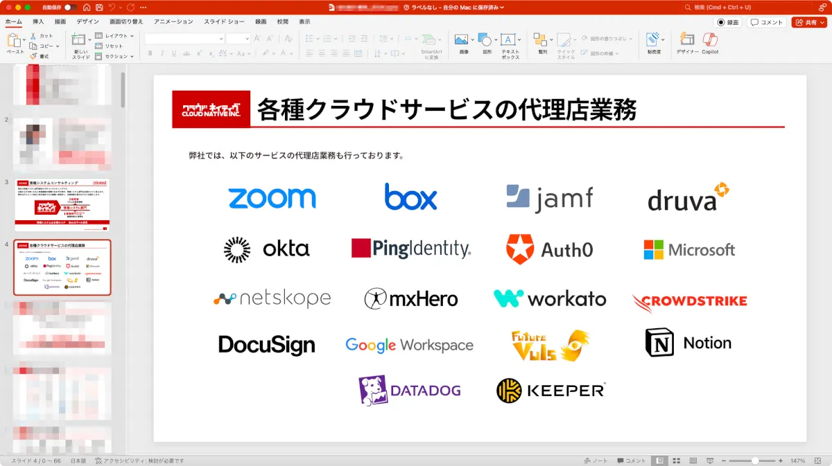832x466 pixels.
Task: Click the Redo arrow icon
Action: [x=130, y=7]
